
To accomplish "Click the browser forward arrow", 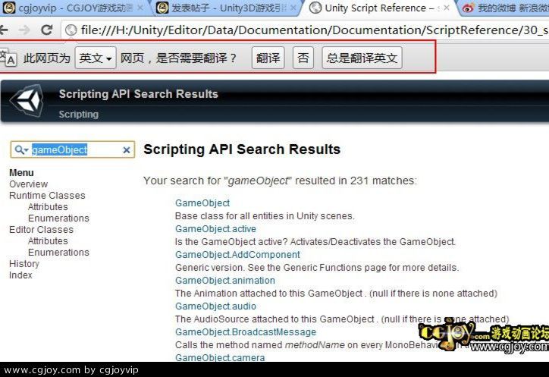I will (x=24, y=30).
